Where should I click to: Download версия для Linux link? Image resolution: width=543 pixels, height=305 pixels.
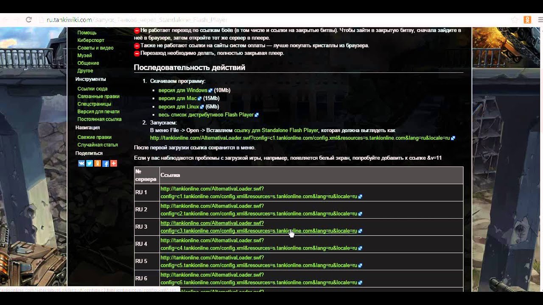179,106
